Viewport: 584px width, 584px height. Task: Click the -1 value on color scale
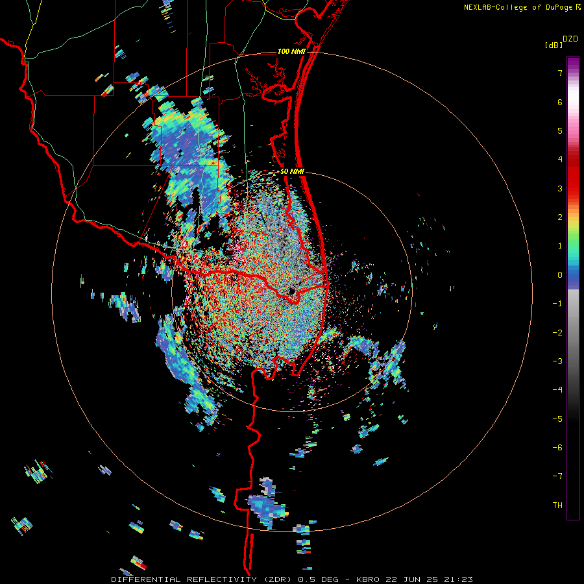[557, 304]
